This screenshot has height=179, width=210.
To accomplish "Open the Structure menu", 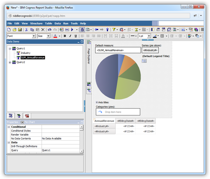I will pos(36,23).
